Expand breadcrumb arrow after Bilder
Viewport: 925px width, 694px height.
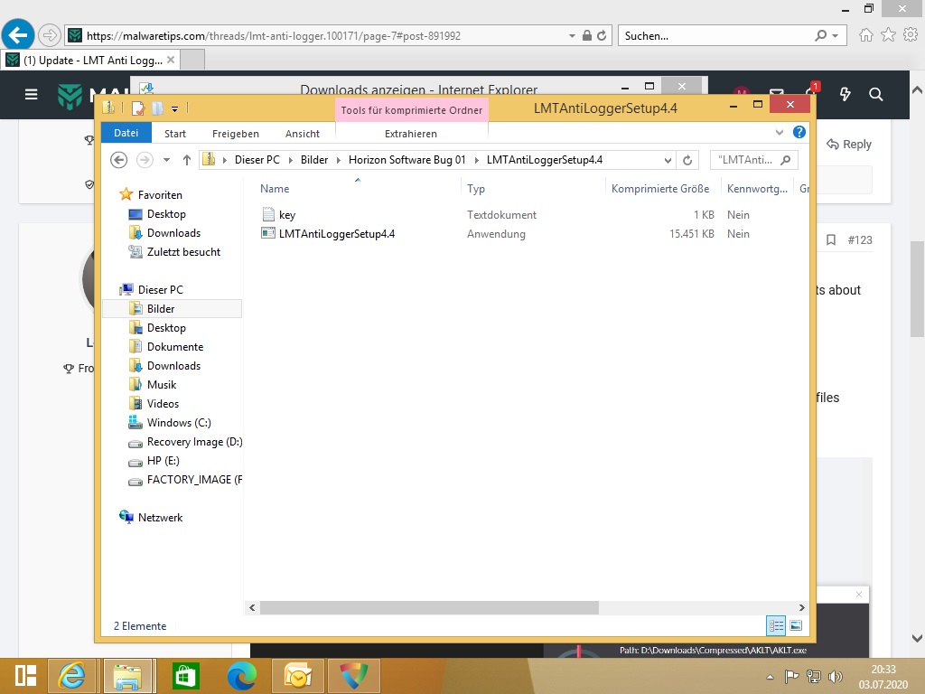pos(338,160)
